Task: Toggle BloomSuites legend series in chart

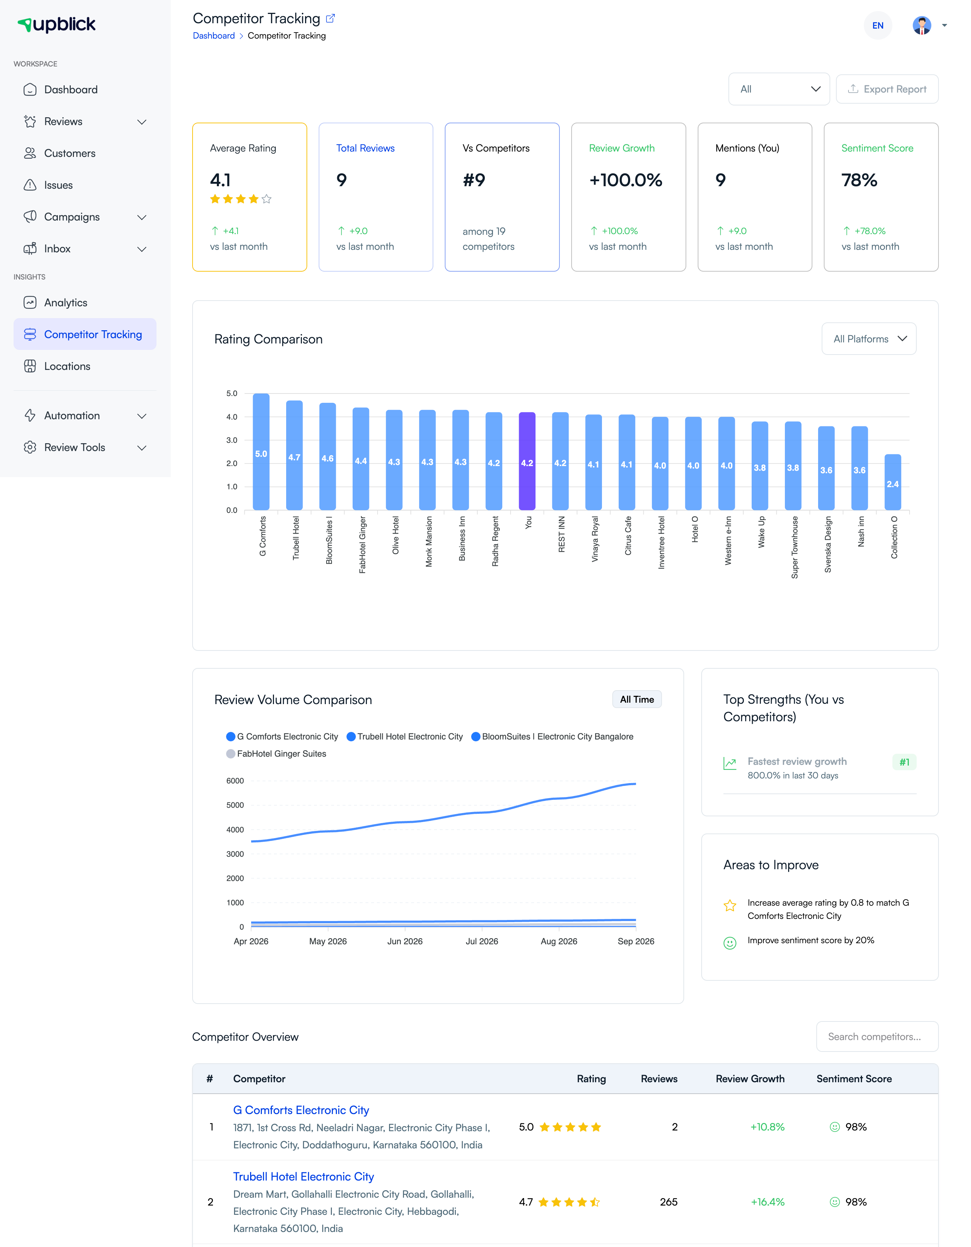Action: pos(552,737)
